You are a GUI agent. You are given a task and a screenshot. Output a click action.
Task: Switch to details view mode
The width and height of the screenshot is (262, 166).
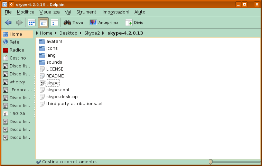click(43, 22)
